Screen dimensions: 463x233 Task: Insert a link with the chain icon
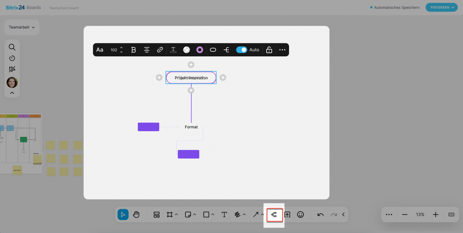point(160,50)
